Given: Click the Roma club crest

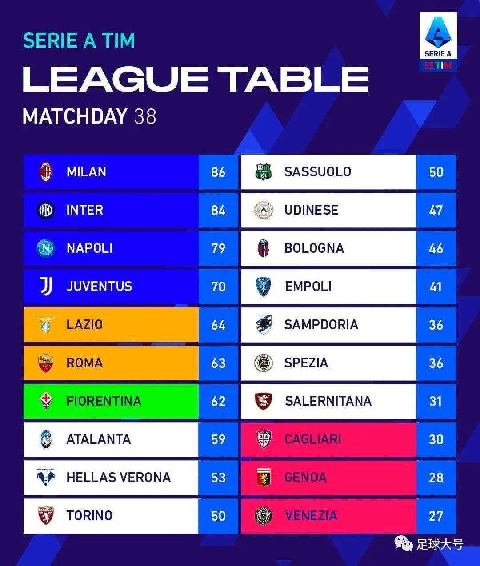Looking at the screenshot, I should (46, 363).
